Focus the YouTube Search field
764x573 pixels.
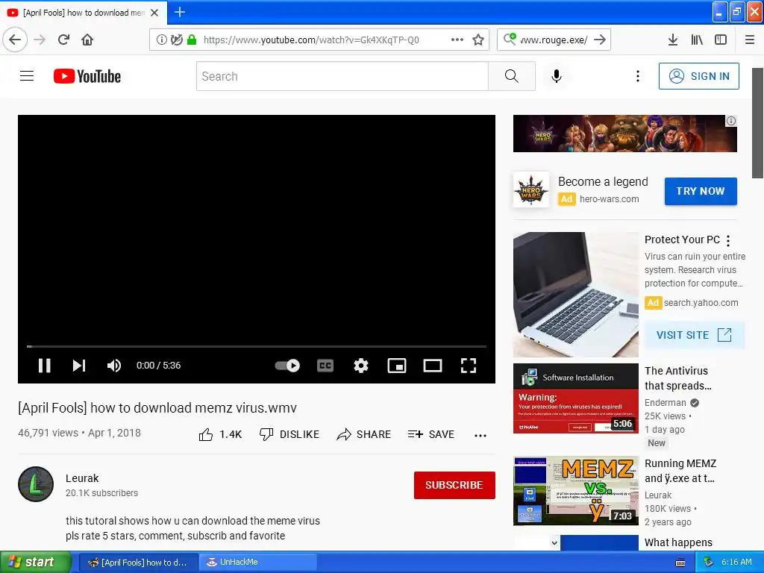coord(342,76)
